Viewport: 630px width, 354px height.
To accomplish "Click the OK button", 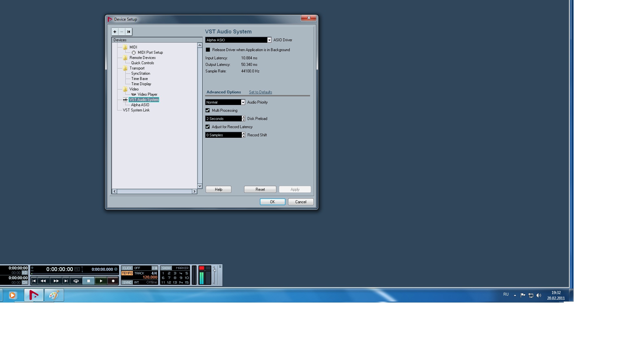I will (x=272, y=202).
